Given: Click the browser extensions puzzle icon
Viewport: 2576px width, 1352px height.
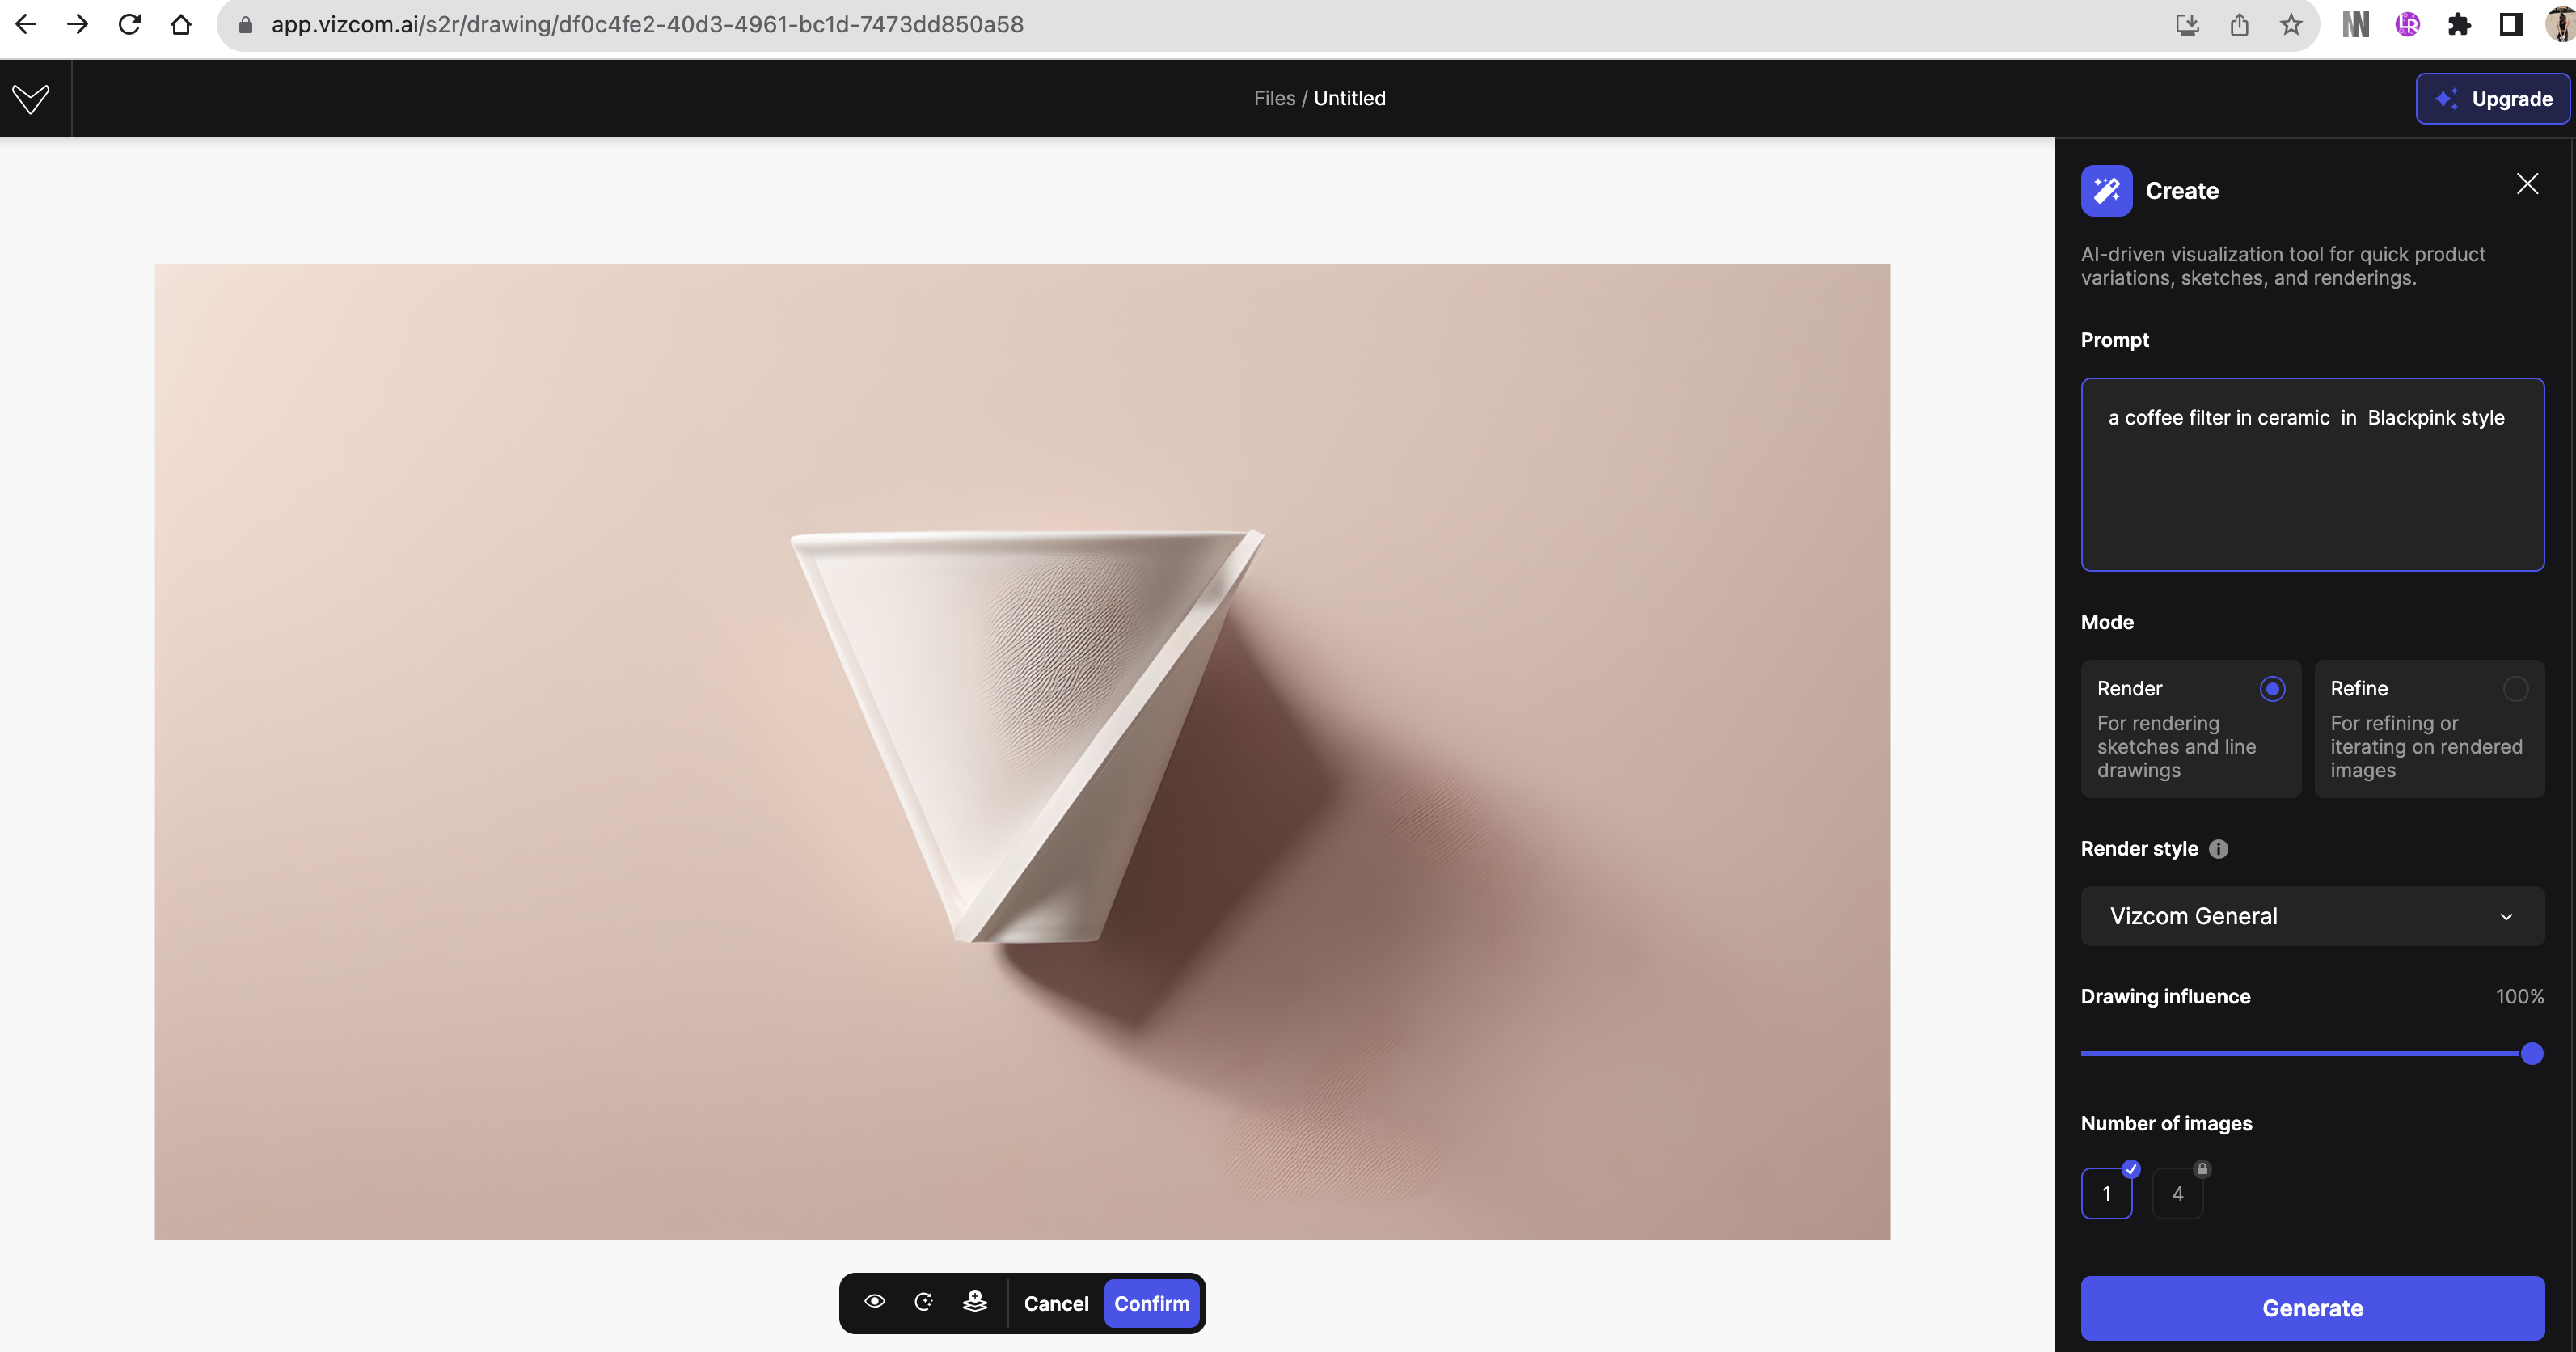Looking at the screenshot, I should [x=2459, y=25].
